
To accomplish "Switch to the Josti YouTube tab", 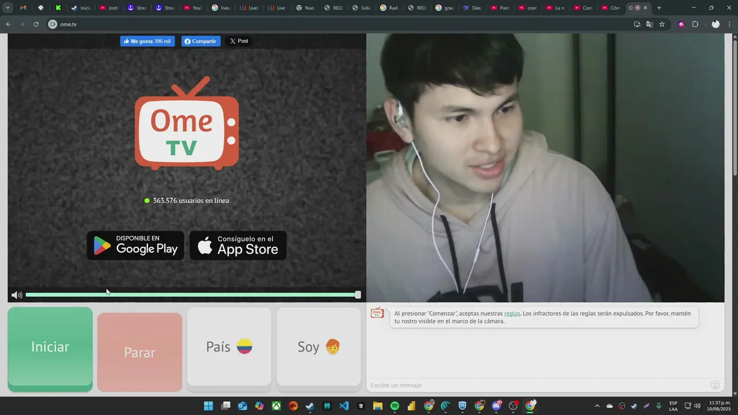I will (109, 7).
